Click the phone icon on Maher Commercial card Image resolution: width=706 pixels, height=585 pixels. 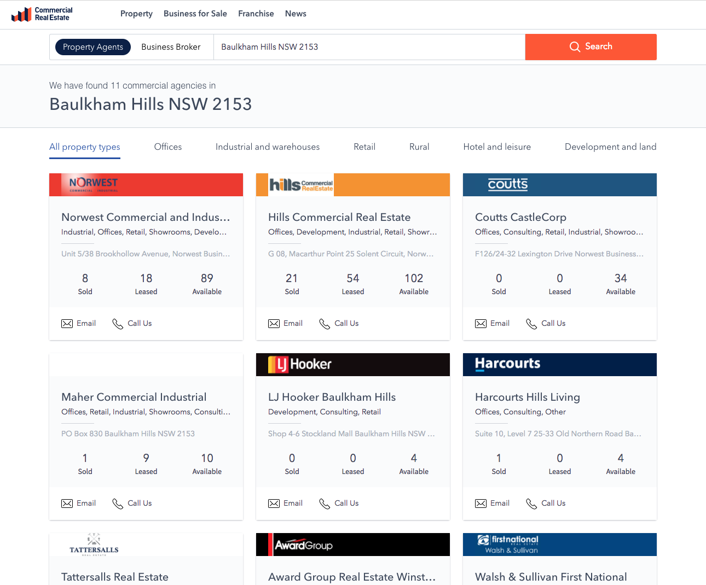point(118,504)
